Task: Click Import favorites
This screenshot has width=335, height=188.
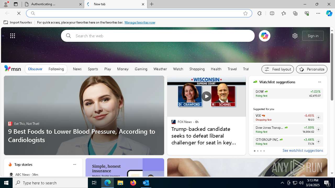Action: pos(18,22)
